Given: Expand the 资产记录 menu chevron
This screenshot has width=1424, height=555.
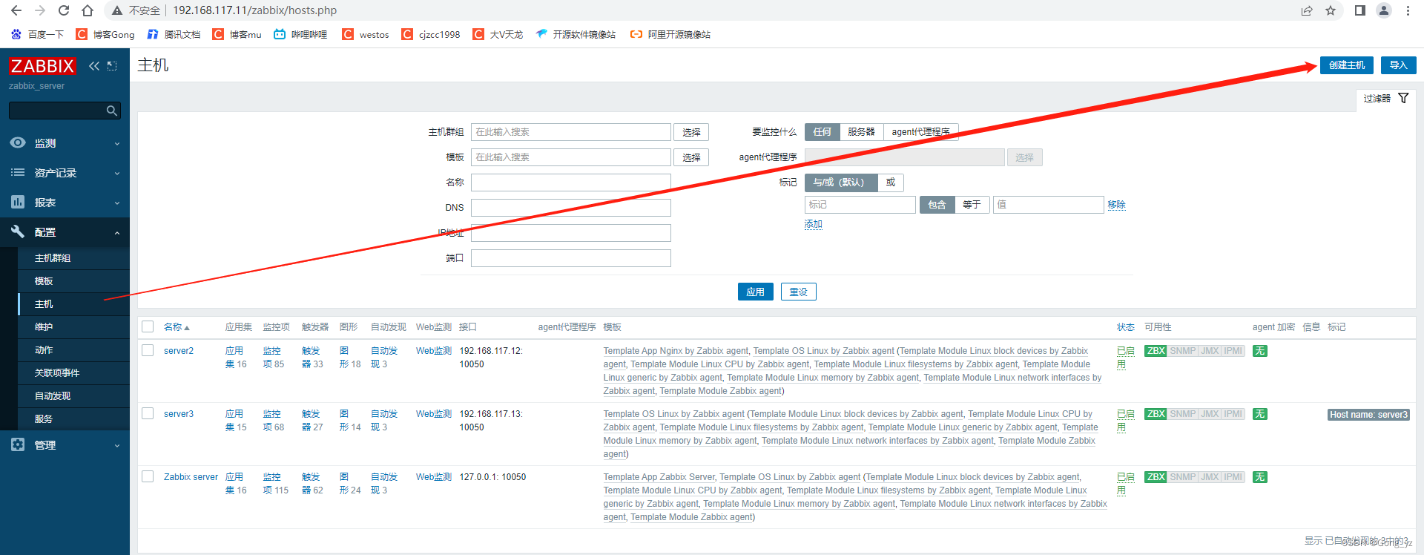Looking at the screenshot, I should (117, 173).
